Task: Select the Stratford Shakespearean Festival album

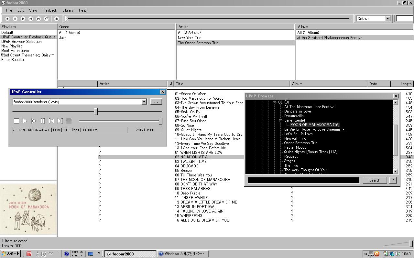Action: tap(330, 38)
